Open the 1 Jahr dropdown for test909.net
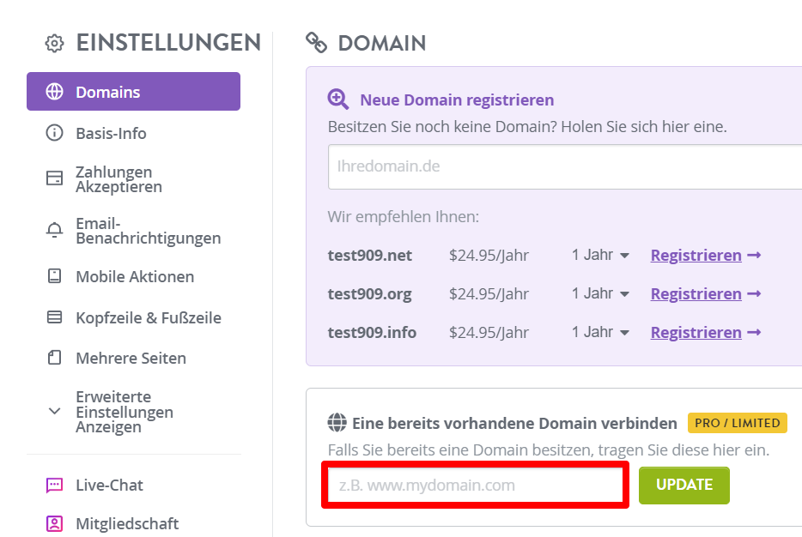Viewport: 802px width, 537px height. pyautogui.click(x=600, y=255)
